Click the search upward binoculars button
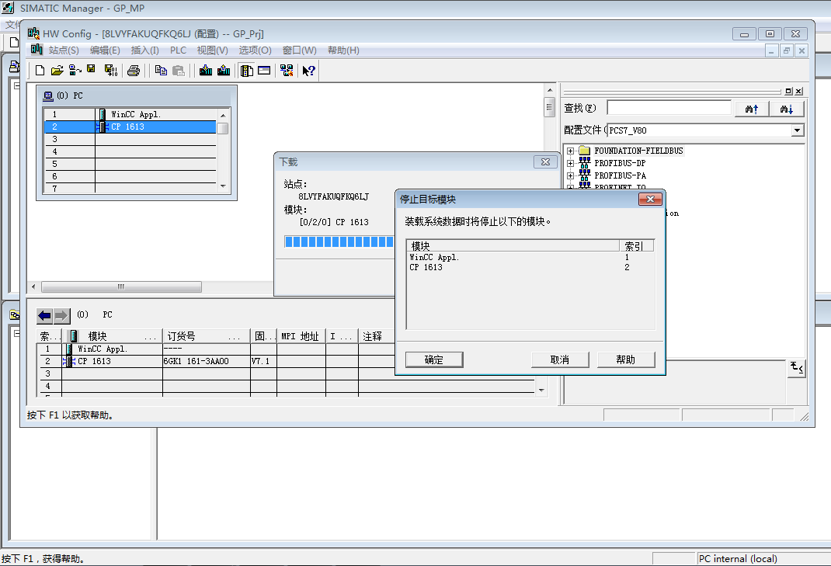This screenshot has width=831, height=566. click(751, 109)
